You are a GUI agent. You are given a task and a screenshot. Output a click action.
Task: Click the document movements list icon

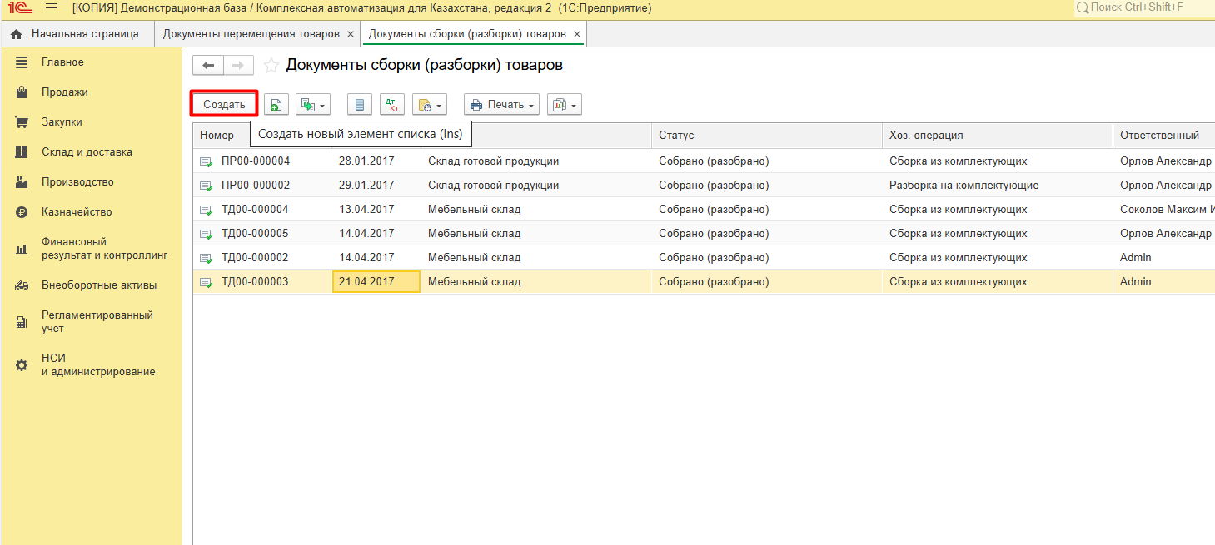[359, 105]
